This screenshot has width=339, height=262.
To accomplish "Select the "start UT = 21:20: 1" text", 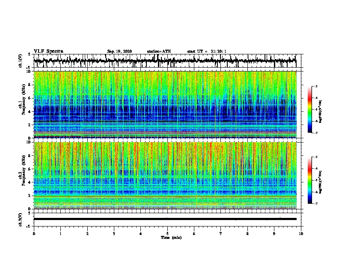I will coord(207,51).
